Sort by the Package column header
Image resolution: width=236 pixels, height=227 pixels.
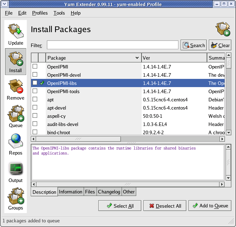pyautogui.click(x=93, y=58)
